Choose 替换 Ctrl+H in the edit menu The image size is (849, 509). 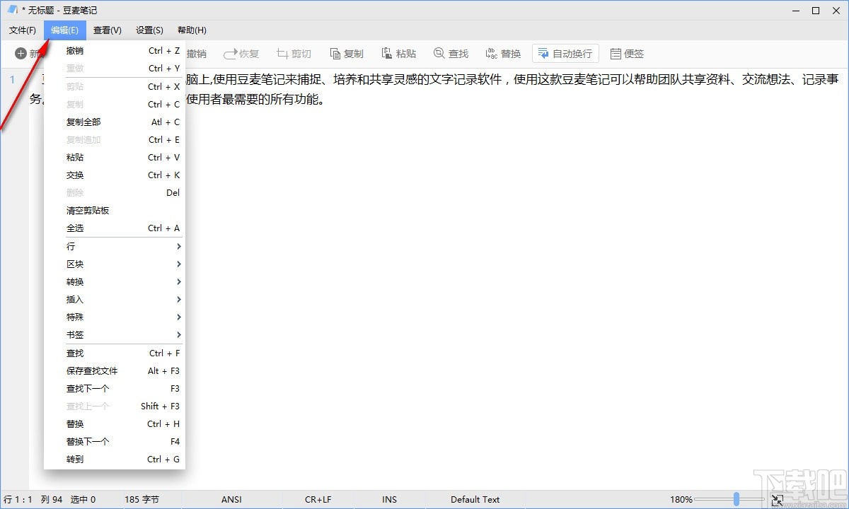pos(115,423)
